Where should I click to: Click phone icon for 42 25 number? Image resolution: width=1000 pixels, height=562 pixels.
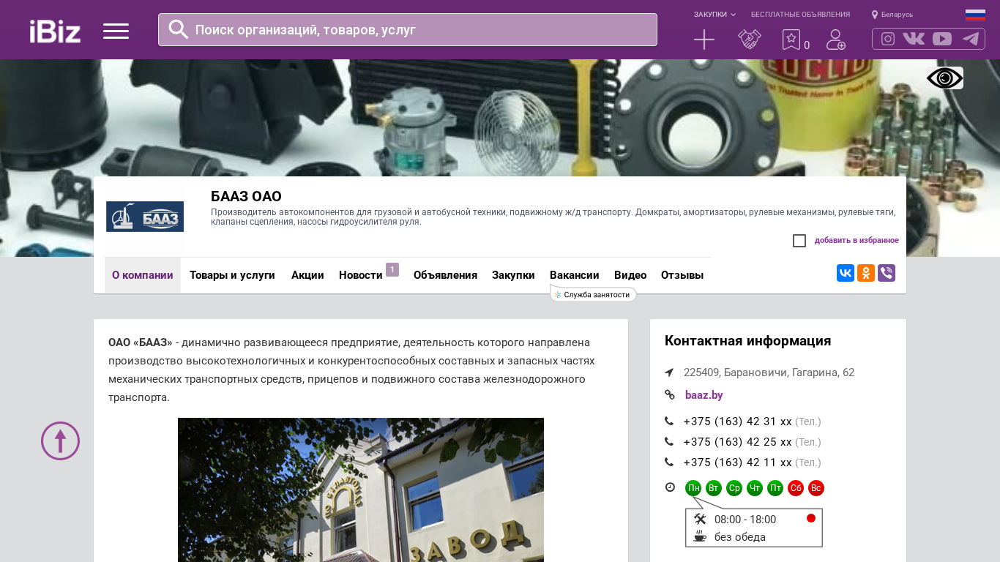coord(669,441)
